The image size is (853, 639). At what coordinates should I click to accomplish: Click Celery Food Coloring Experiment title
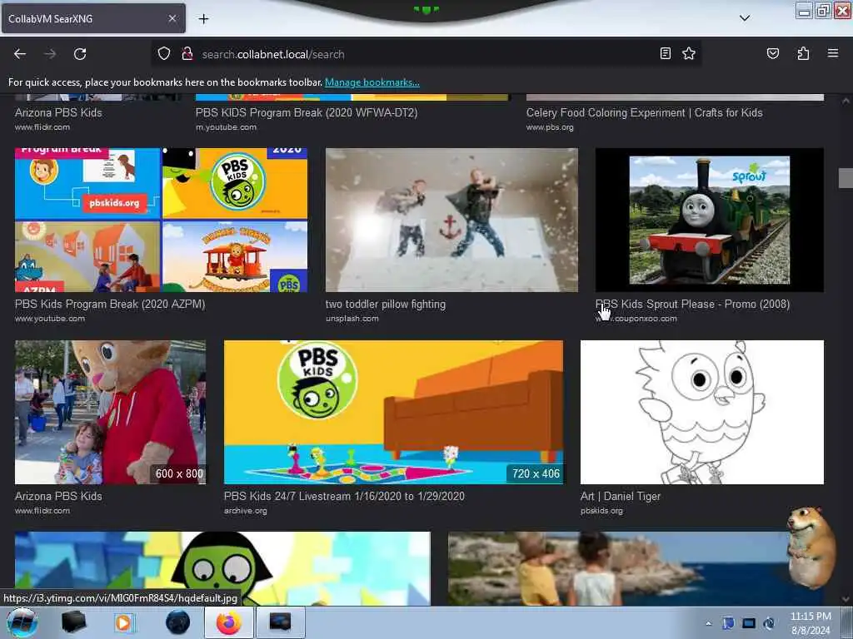pos(644,112)
